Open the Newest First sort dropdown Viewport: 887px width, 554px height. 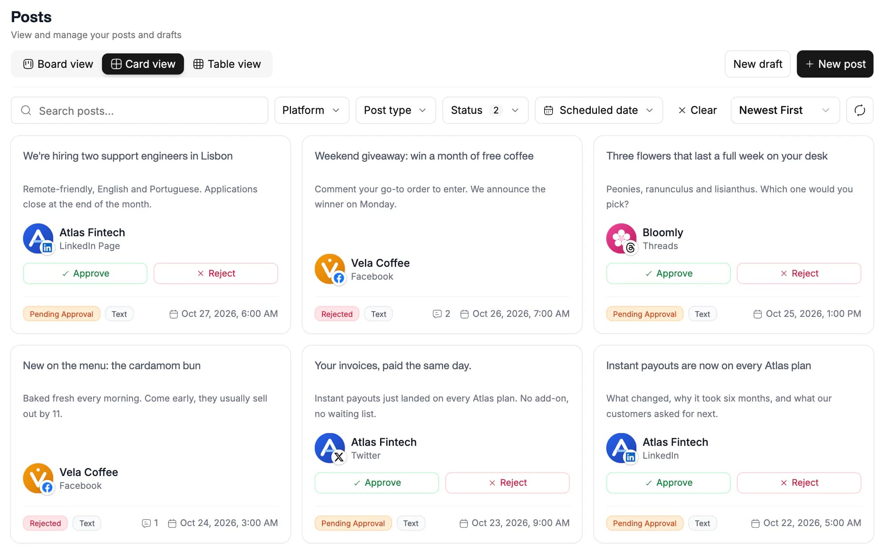[x=785, y=110]
